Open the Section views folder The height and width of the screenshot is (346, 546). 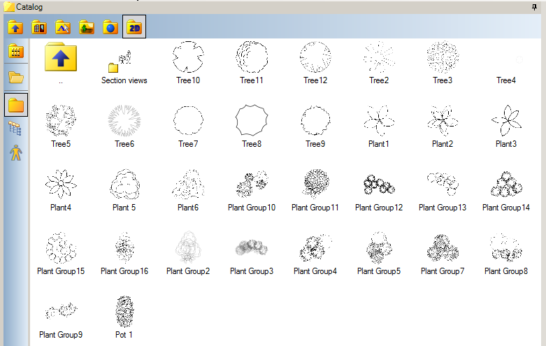tap(120, 62)
